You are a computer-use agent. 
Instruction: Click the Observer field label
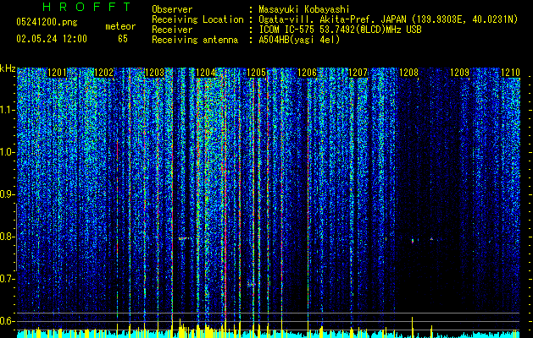pyautogui.click(x=172, y=9)
